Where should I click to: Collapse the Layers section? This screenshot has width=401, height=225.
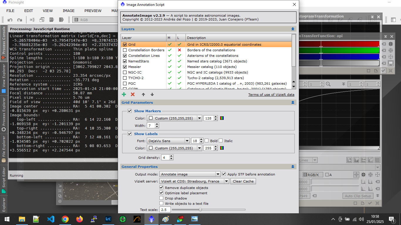(x=293, y=29)
